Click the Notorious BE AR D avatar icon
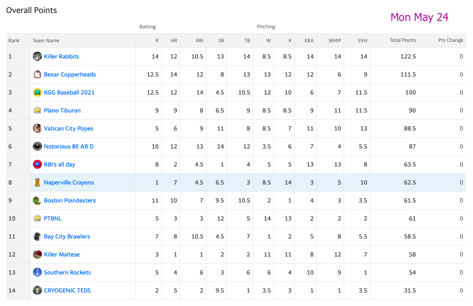 click(x=37, y=147)
